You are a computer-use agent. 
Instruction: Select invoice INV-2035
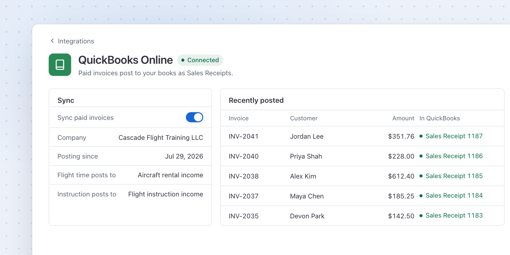243,216
